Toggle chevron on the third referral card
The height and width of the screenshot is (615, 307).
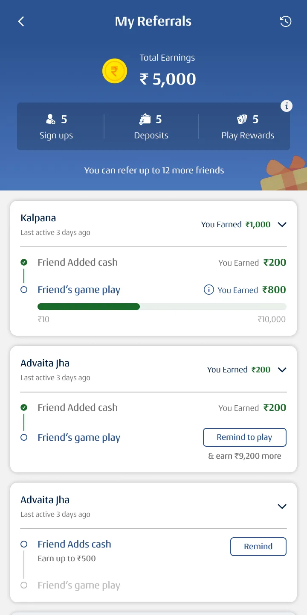click(282, 507)
